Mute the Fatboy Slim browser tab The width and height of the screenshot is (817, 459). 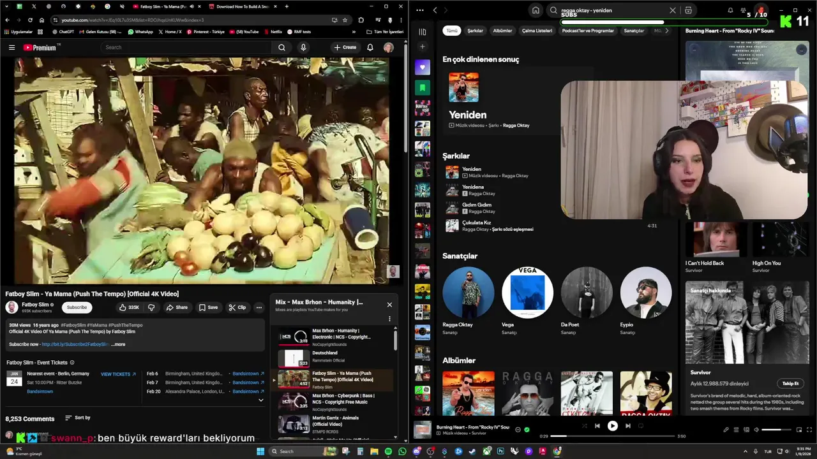click(x=193, y=6)
